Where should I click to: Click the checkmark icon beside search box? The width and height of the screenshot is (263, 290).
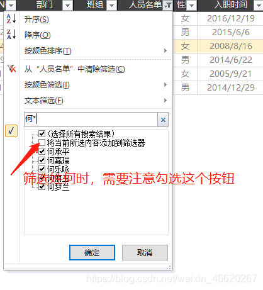[x=11, y=131]
